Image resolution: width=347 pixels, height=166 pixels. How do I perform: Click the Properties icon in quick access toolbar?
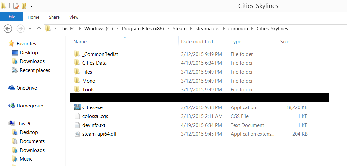point(16,6)
